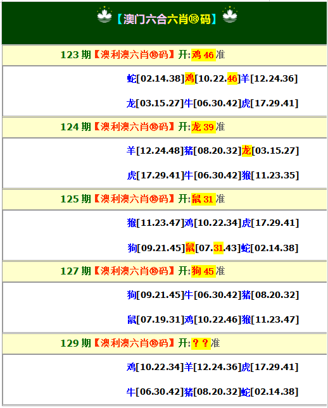The height and width of the screenshot is (408, 328).
Task: Click the entry 猴[11.23.35]
Action: click(x=270, y=175)
